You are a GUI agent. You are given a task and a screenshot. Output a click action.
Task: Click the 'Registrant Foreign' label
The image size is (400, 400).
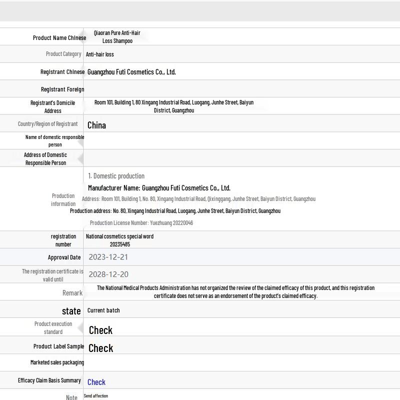pyautogui.click(x=62, y=89)
